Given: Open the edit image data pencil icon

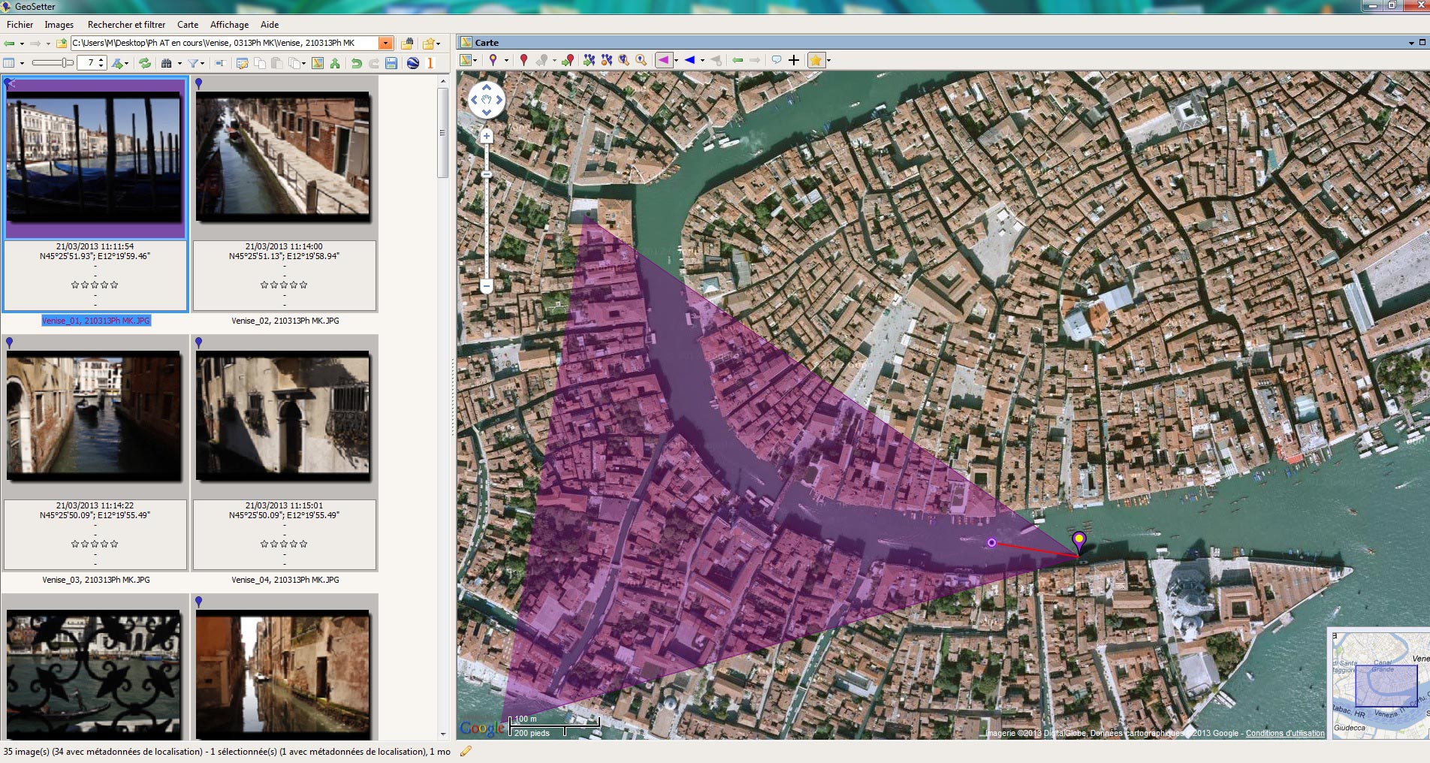Looking at the screenshot, I should (243, 63).
